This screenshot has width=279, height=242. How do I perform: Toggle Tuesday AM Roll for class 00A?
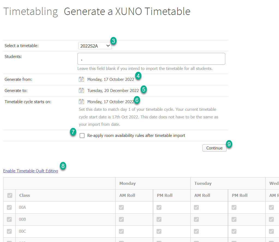(x=196, y=207)
